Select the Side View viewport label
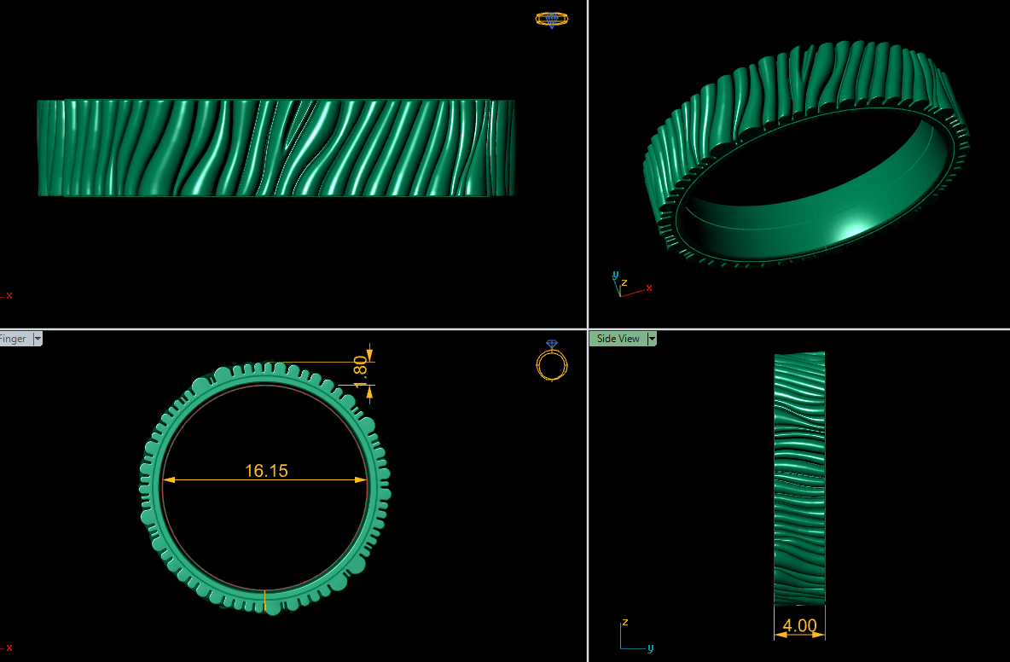 click(x=618, y=339)
